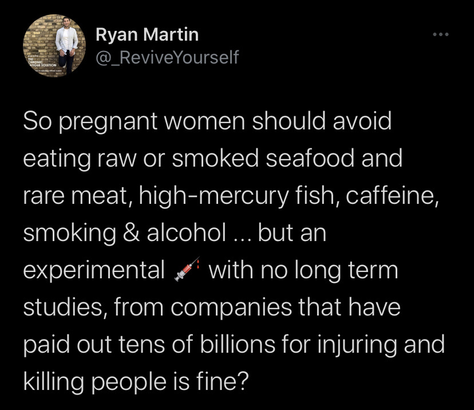
Task: Click the ampersand between smoking and alcohol
Action: coord(132,233)
